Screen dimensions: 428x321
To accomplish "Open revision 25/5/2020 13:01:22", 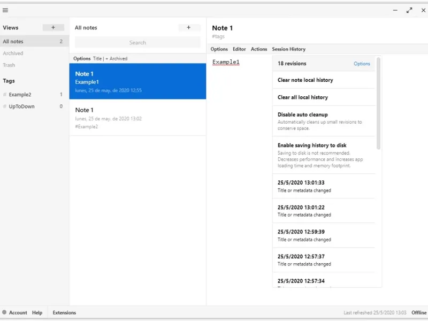I will [x=324, y=211].
